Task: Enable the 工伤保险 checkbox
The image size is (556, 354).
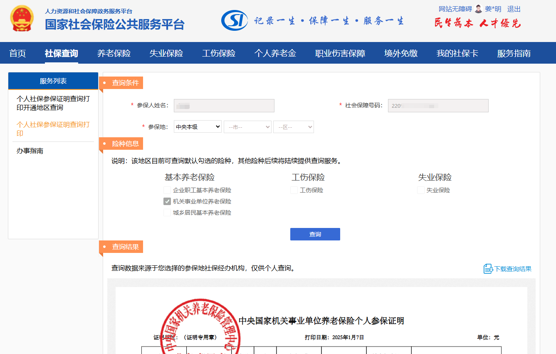Action: [x=294, y=190]
